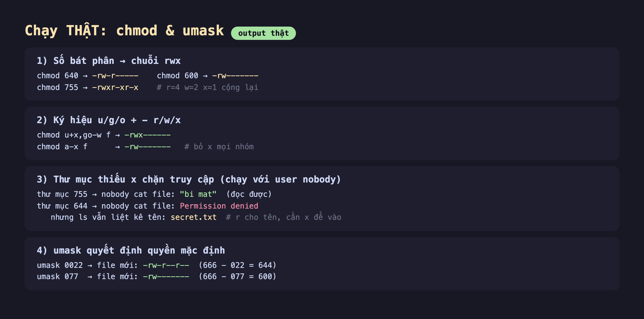Select heading '2) Ký hiệu u/g/o + - r/w/x'

(109, 120)
